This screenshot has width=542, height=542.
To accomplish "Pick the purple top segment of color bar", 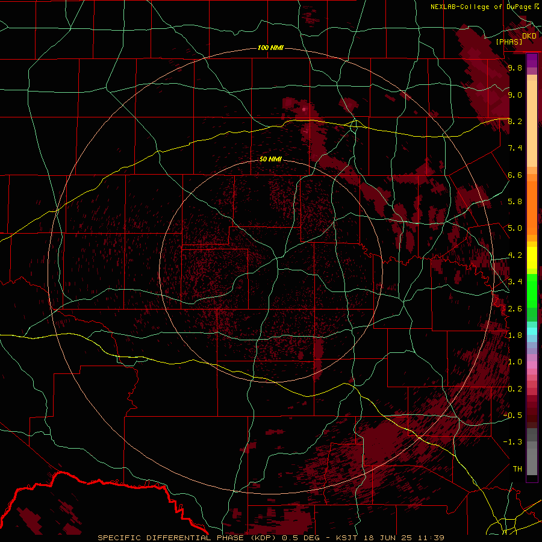I will 532,60.
